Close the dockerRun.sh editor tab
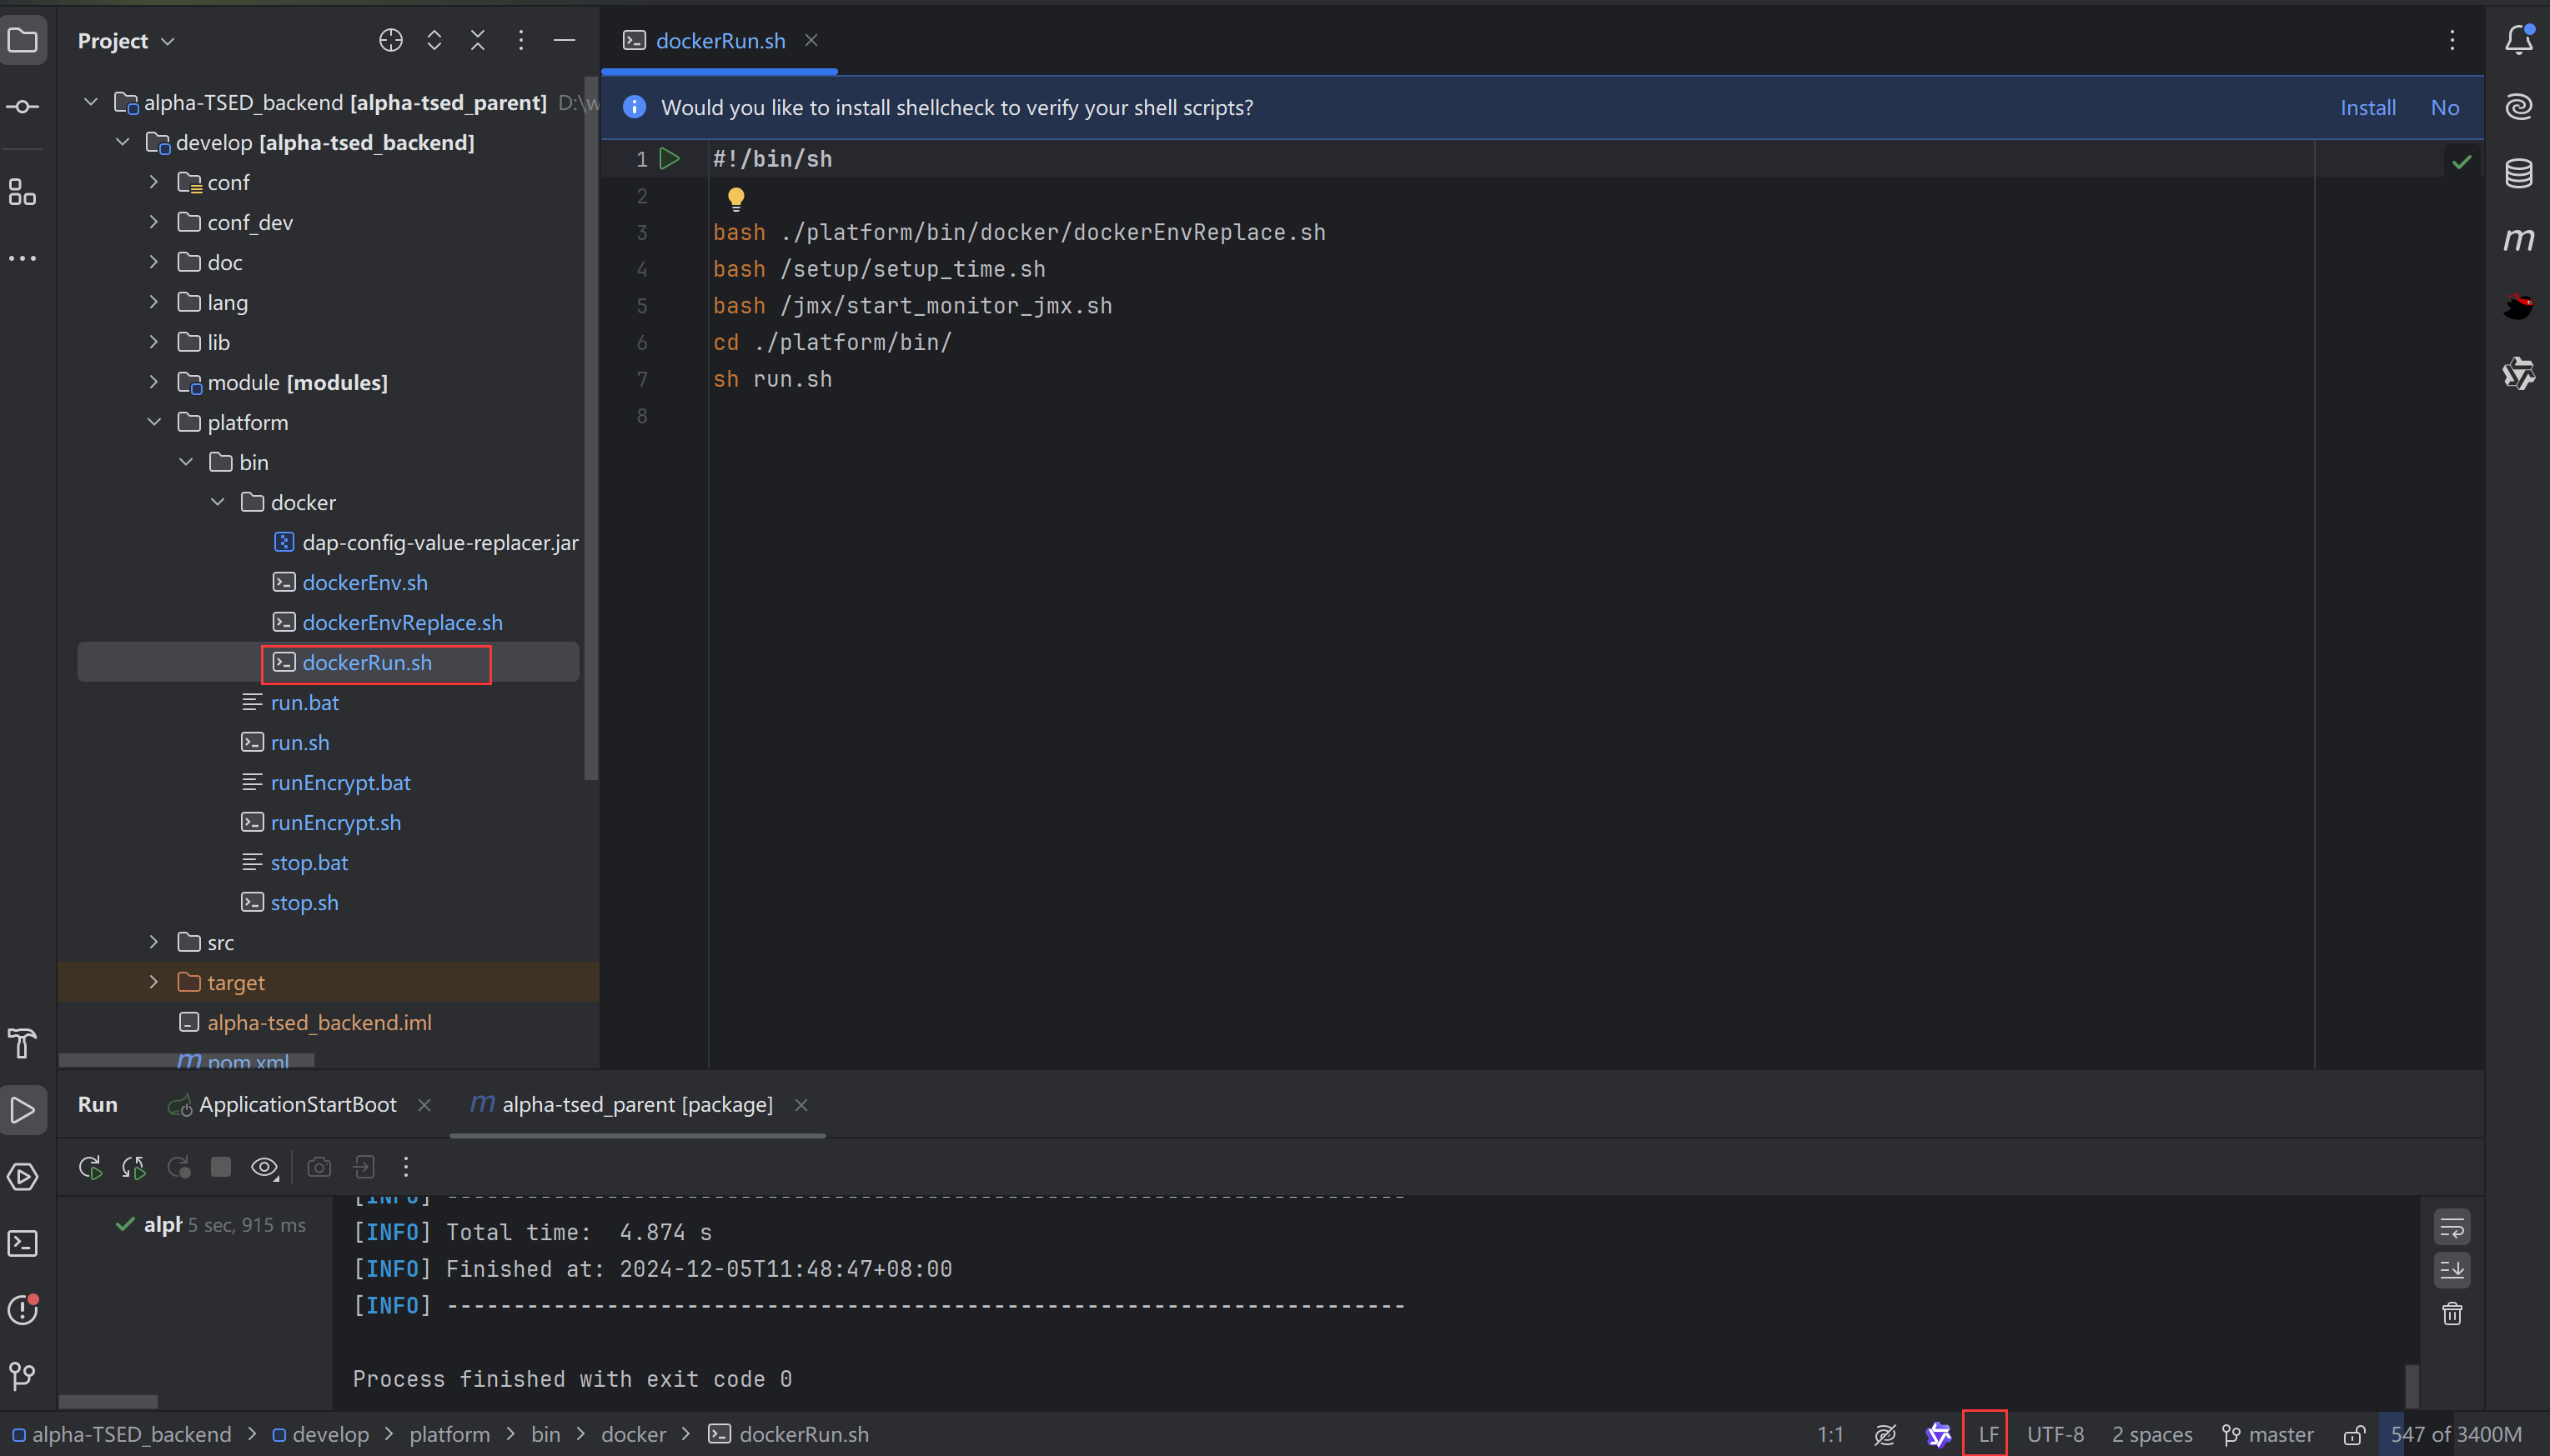 pyautogui.click(x=811, y=40)
